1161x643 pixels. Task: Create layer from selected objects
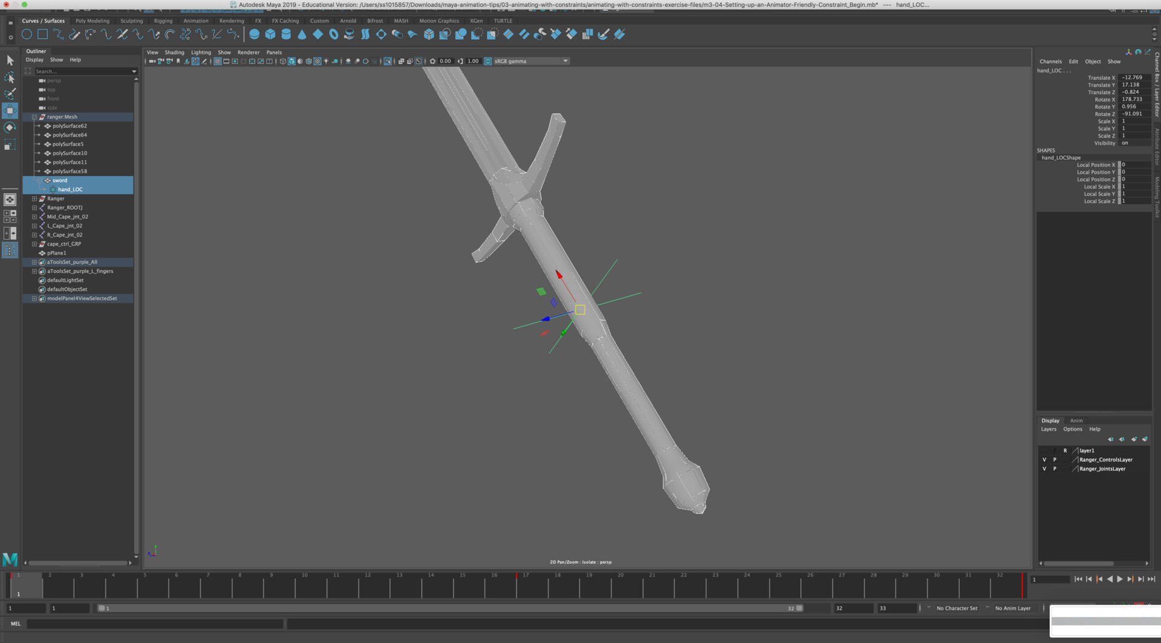(1145, 439)
